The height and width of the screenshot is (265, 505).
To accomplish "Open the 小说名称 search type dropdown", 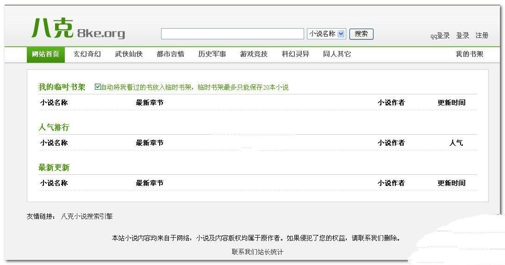I will point(326,34).
